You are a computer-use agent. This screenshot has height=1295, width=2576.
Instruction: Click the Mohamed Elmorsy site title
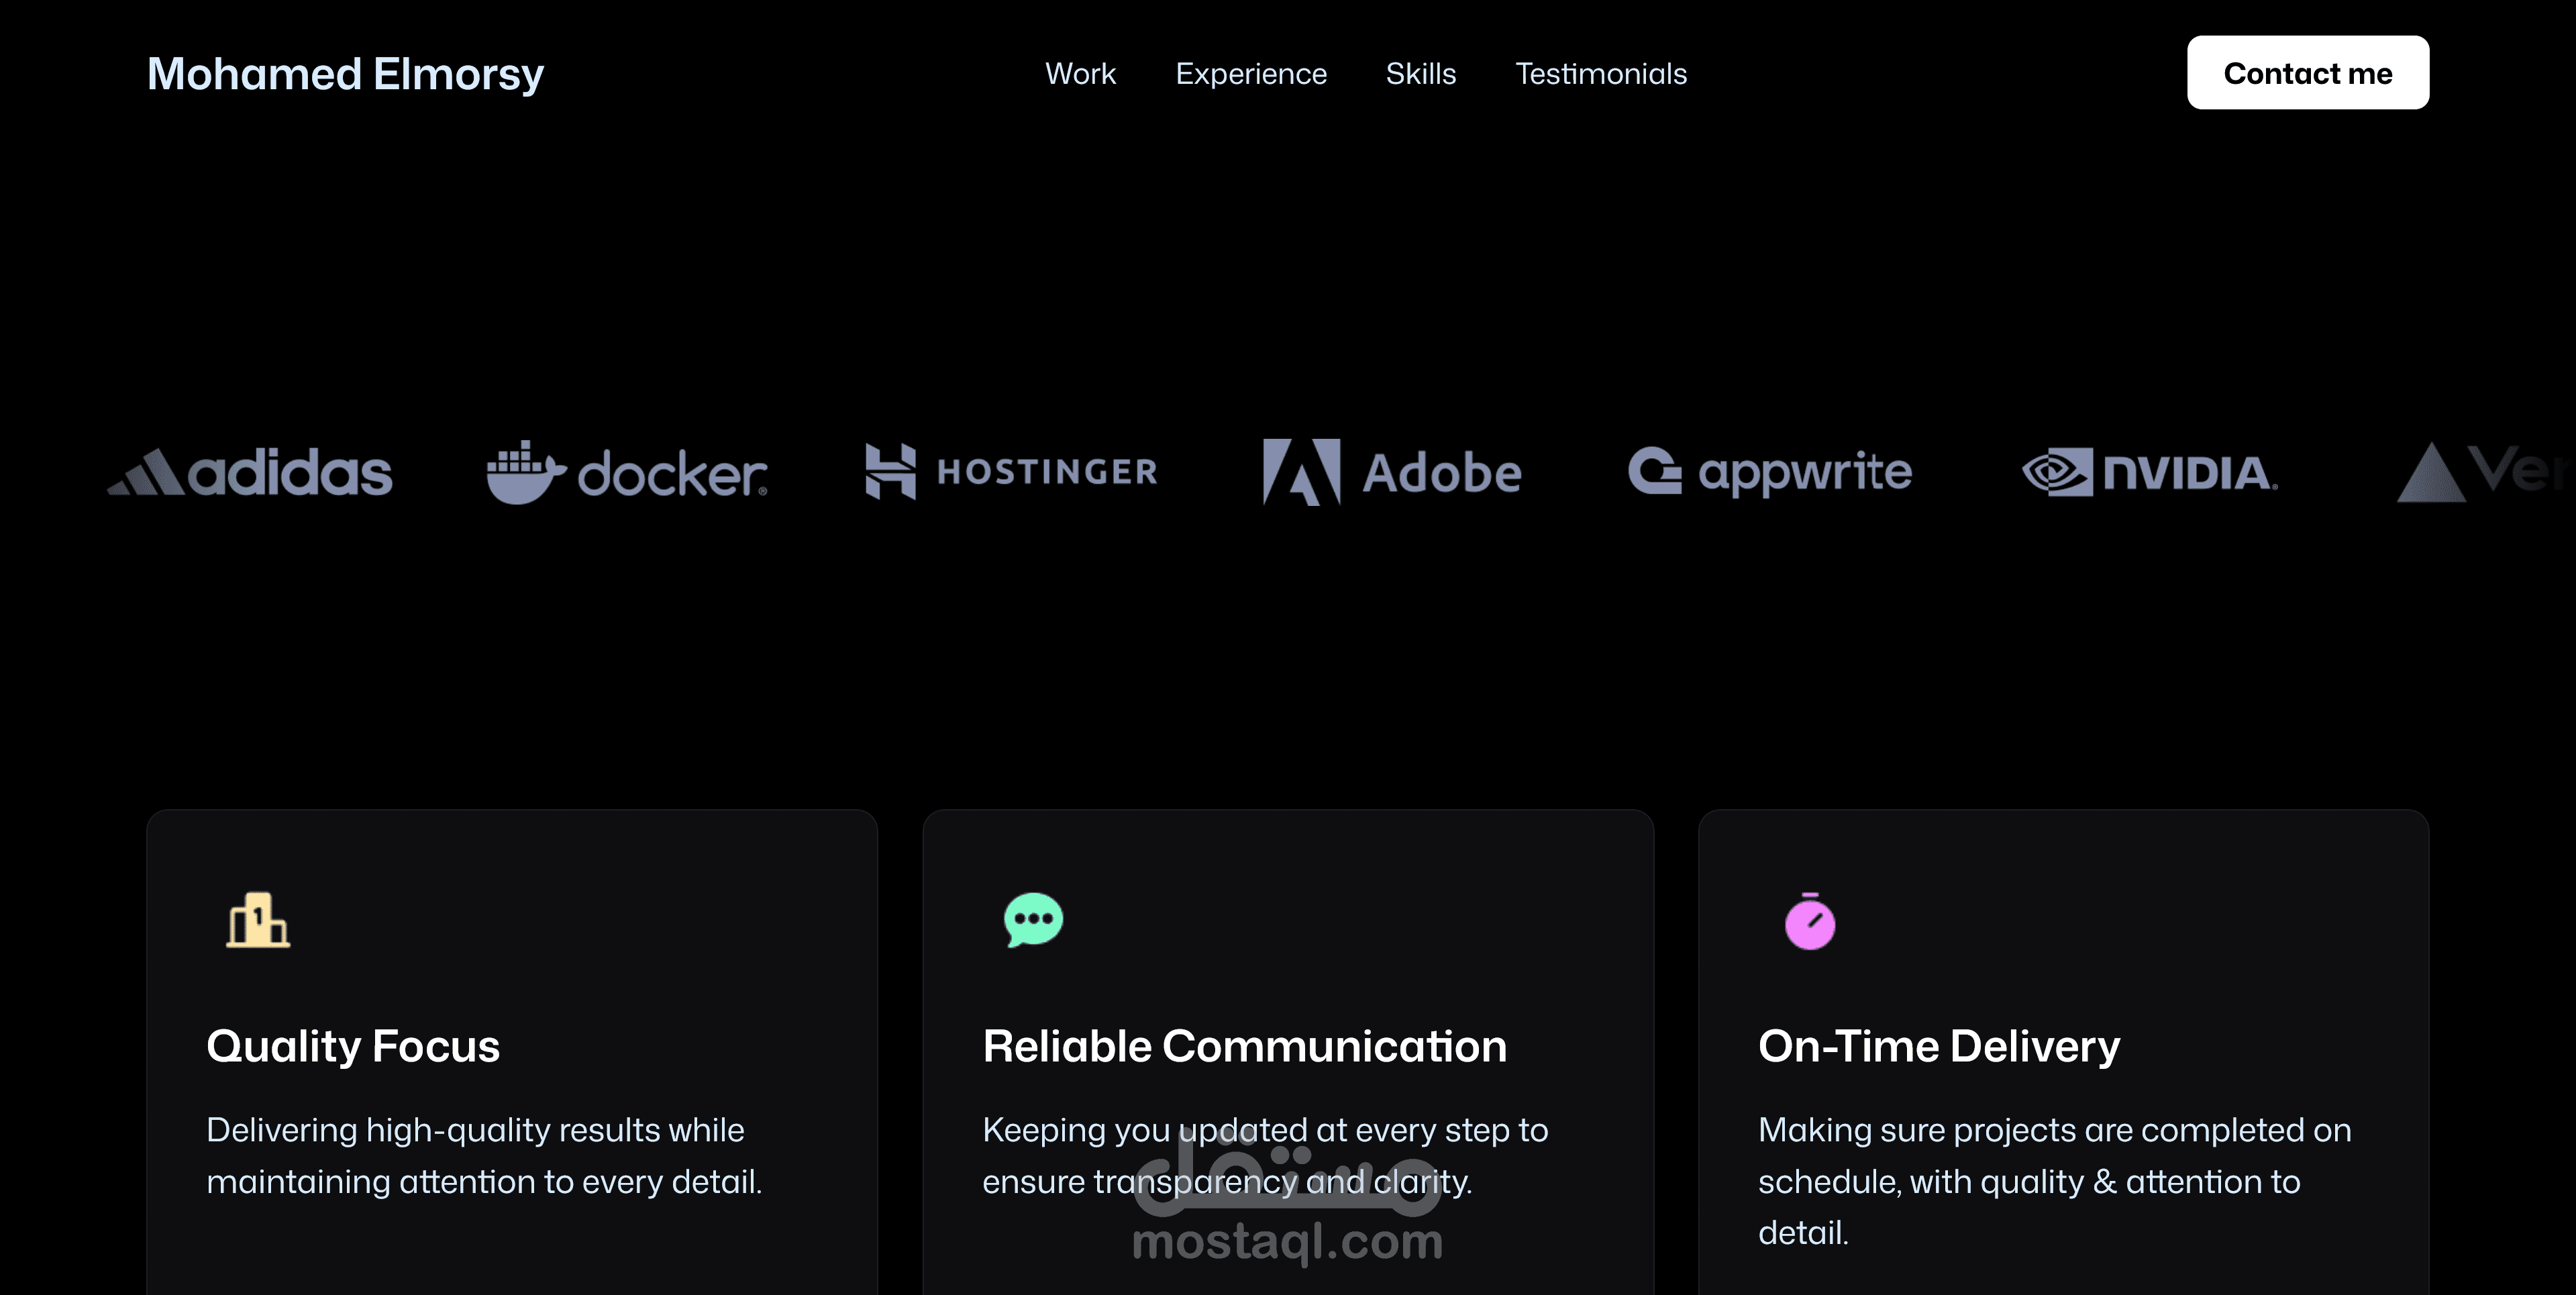click(x=345, y=73)
